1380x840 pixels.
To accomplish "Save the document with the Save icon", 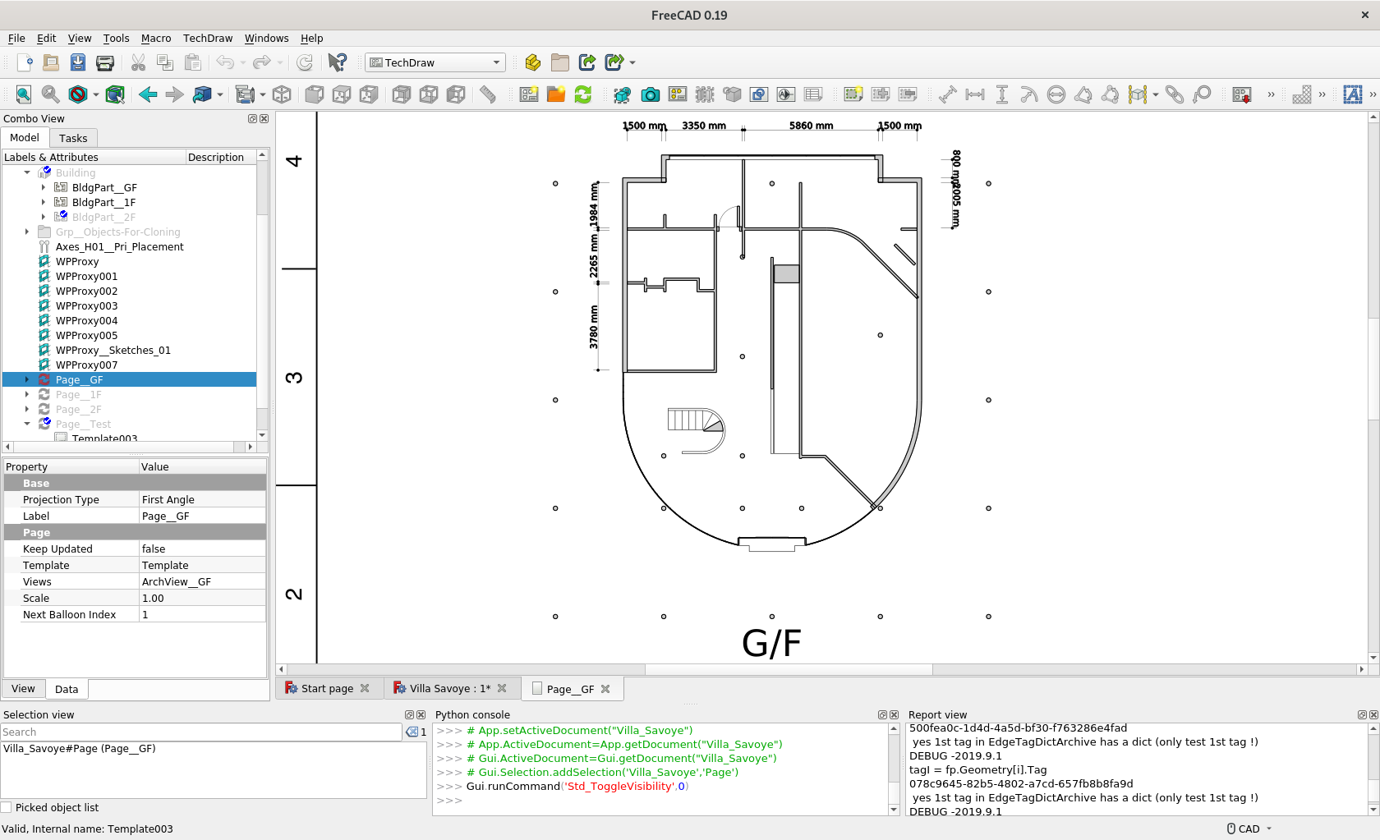I will click(78, 62).
